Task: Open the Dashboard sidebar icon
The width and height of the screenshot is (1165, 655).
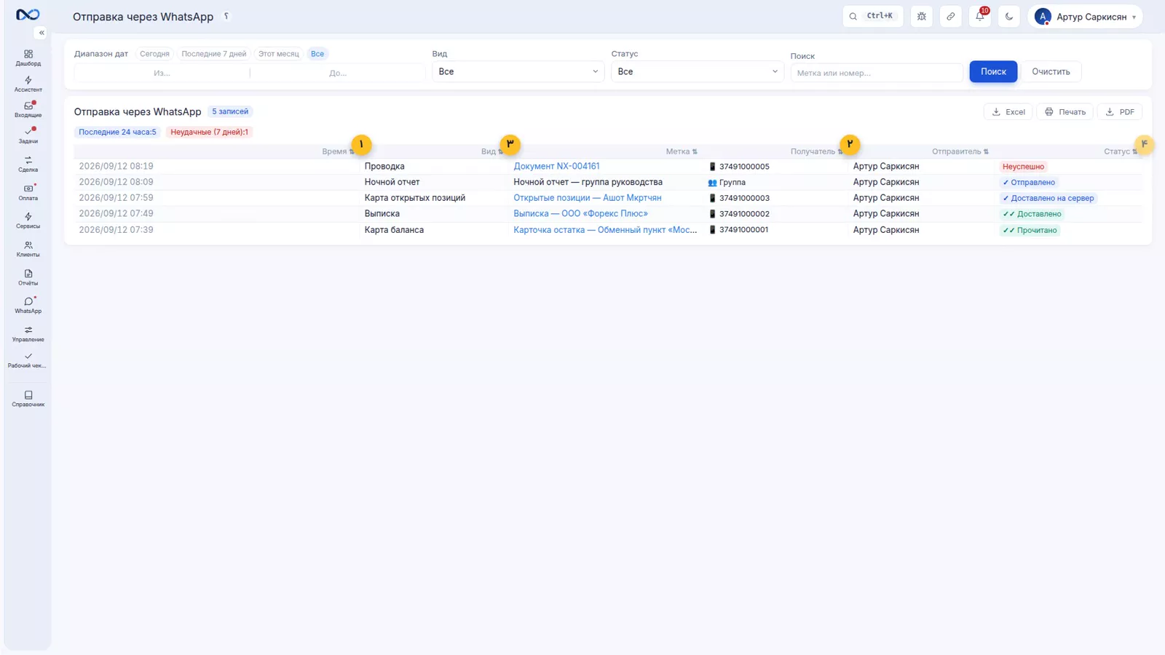Action: [x=28, y=57]
